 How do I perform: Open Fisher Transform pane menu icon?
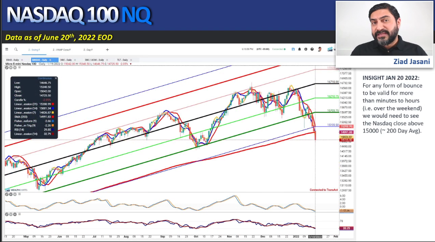19,194
